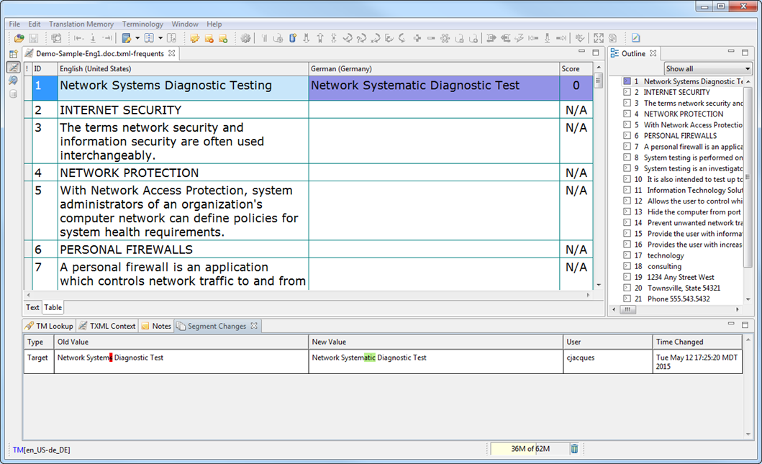Switch to the Table view tab

(x=53, y=307)
